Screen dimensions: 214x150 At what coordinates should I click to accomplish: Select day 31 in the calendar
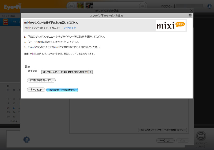click(x=14, y=117)
